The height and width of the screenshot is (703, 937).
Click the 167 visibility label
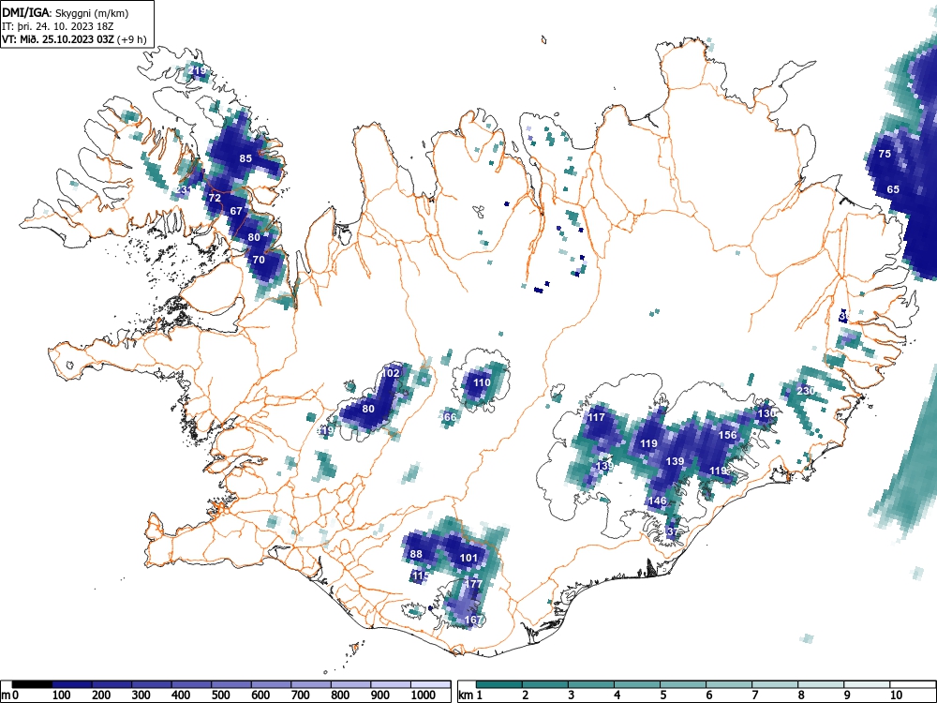473,620
